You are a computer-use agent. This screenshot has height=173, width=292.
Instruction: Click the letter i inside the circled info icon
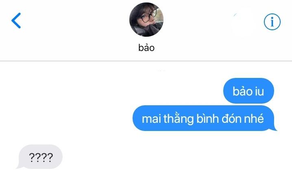click(272, 22)
